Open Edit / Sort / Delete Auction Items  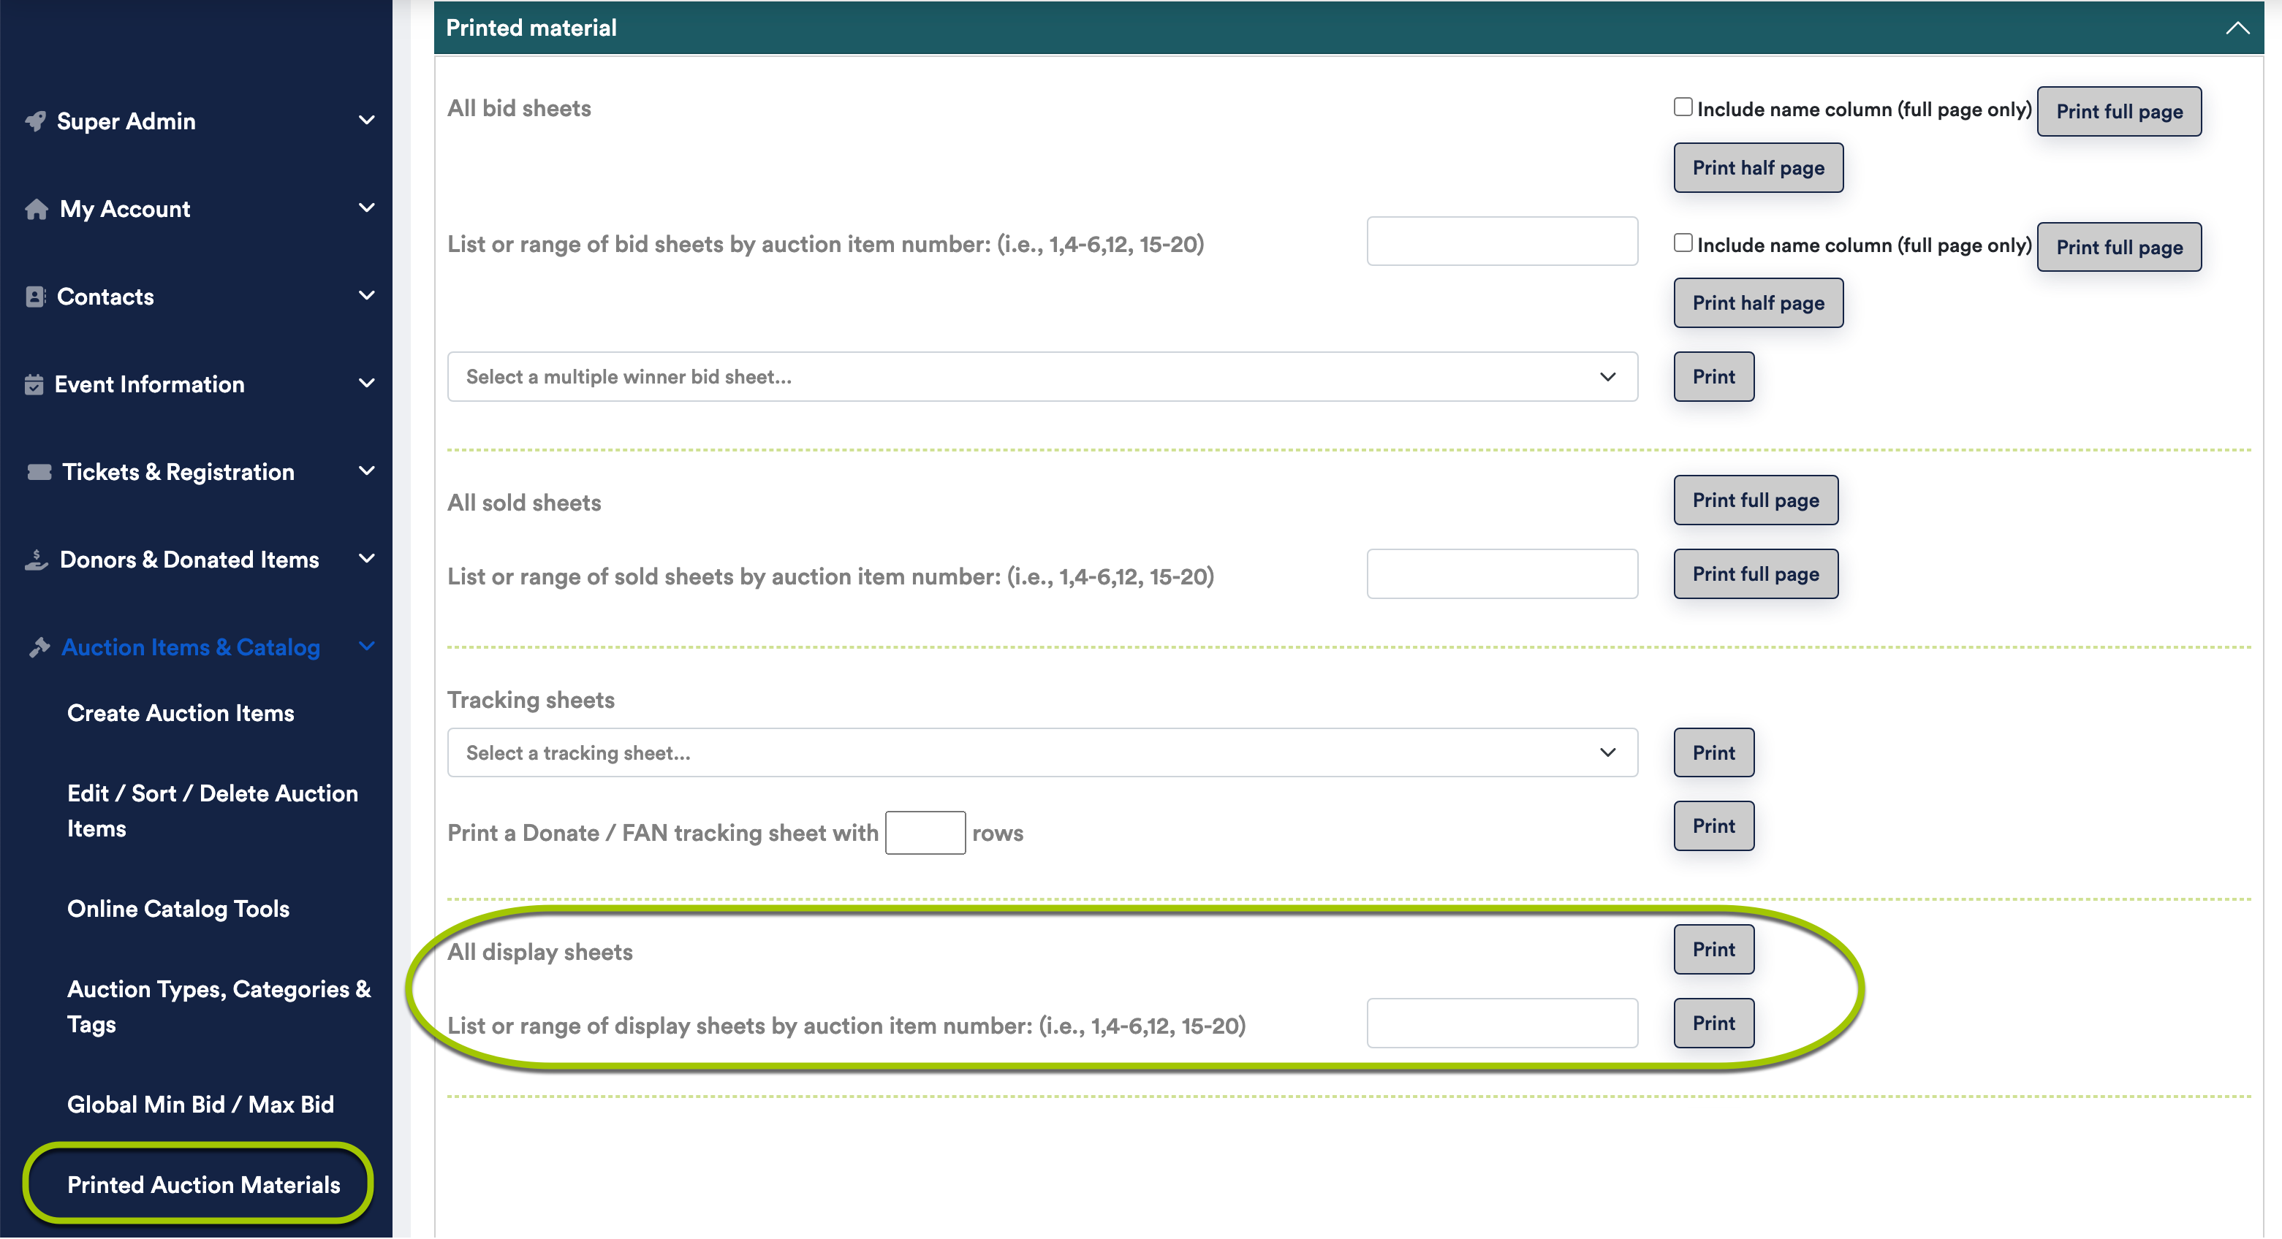213,810
